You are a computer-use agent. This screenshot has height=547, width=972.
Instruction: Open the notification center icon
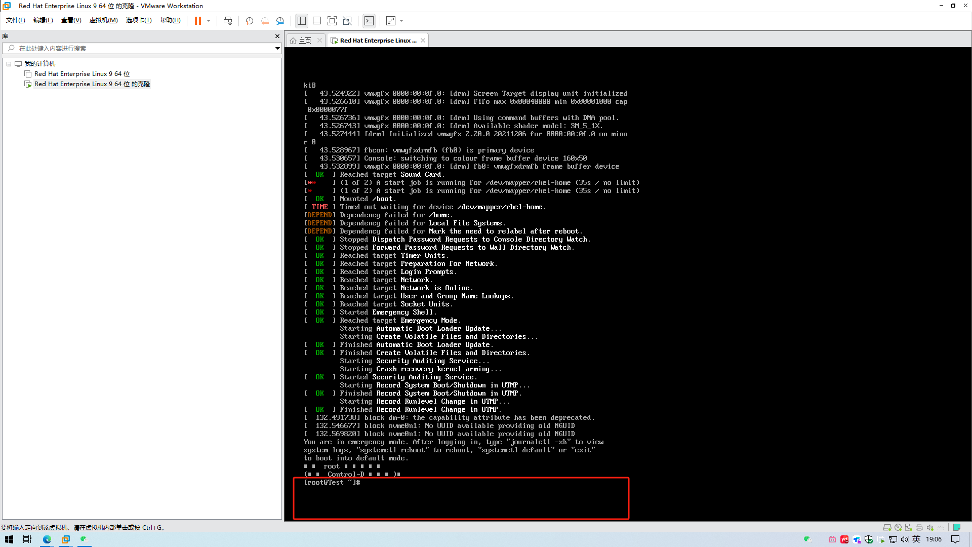[955, 539]
